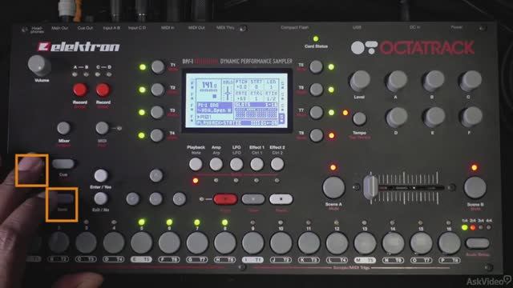Viewport: 513px width, 288px height.
Task: Activate the T7 track button
Action: point(316,112)
